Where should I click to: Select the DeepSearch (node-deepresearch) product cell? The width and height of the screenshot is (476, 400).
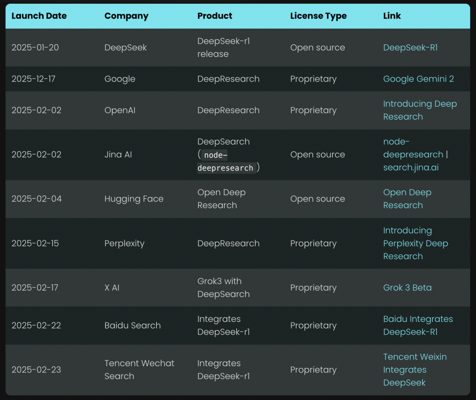(x=228, y=154)
